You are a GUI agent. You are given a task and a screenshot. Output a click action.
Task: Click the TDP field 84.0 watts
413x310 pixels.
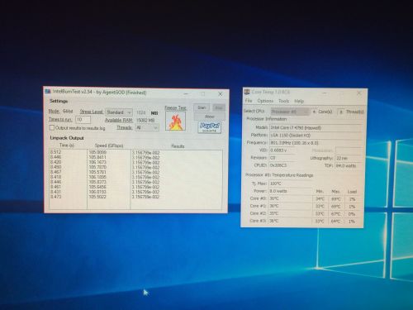point(349,165)
